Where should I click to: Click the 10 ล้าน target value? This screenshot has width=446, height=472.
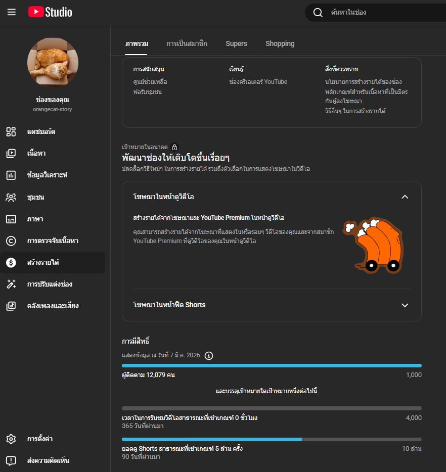click(412, 449)
